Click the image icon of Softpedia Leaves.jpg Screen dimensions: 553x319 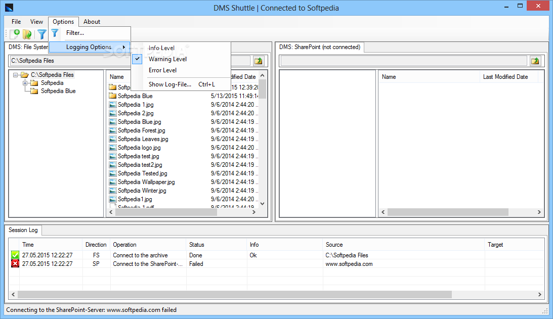[112, 139]
